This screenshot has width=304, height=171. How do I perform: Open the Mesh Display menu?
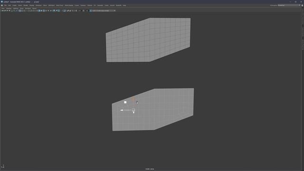pyautogui.click(x=69, y=5)
